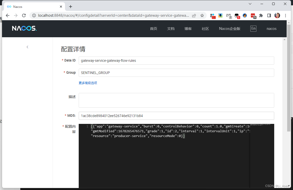Go back using the browser back arrow
The width and height of the screenshot is (293, 190).
tap(7, 15)
